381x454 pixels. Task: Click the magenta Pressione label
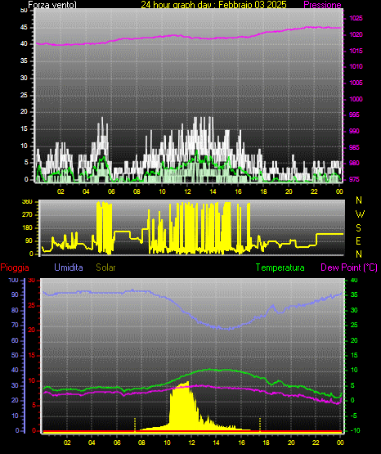click(x=323, y=5)
